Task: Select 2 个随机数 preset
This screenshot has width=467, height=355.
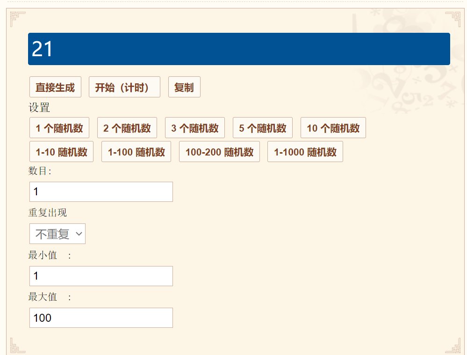Action: pos(127,128)
